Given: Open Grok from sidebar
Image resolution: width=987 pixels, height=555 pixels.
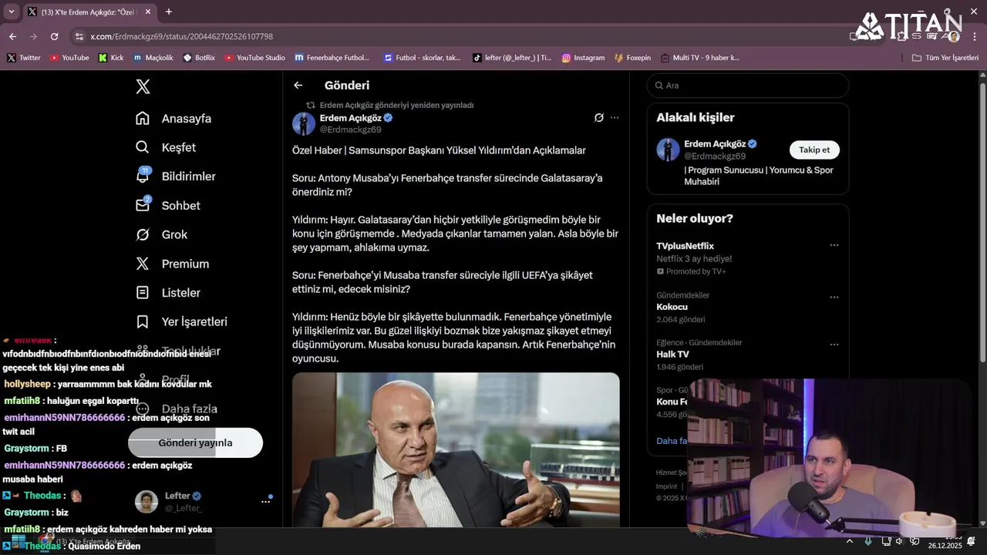Looking at the screenshot, I should coord(162,234).
